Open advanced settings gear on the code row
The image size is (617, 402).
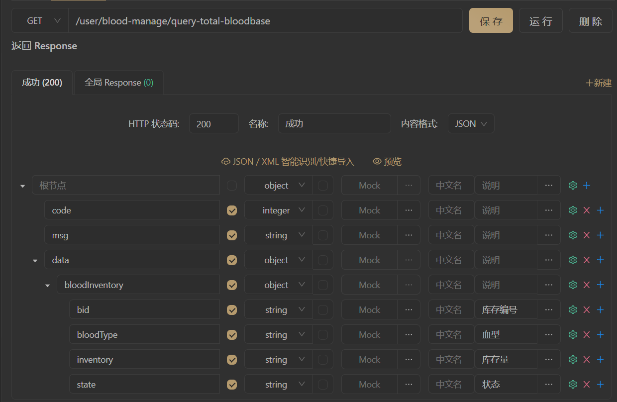tap(572, 210)
